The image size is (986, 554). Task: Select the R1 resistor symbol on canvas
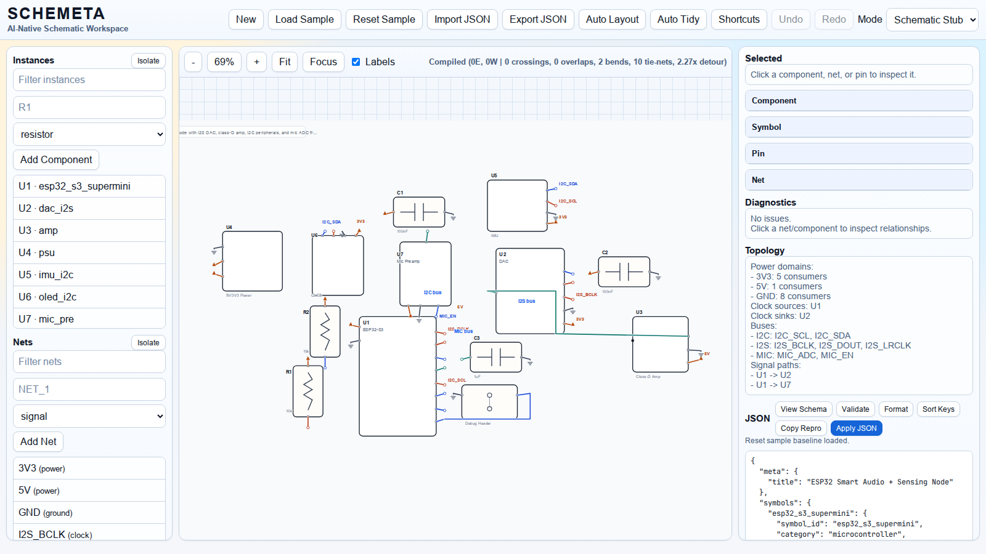tap(308, 391)
